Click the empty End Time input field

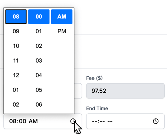(125, 121)
